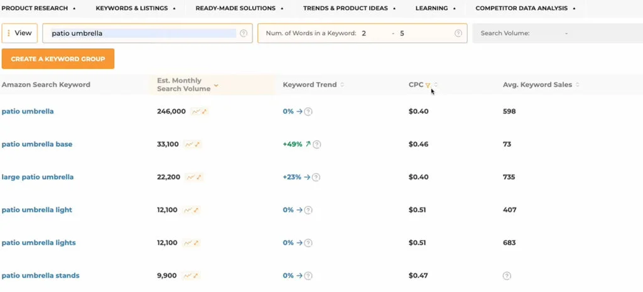The width and height of the screenshot is (643, 292).
Task: Click average keyword sales value 73
Action: [507, 144]
